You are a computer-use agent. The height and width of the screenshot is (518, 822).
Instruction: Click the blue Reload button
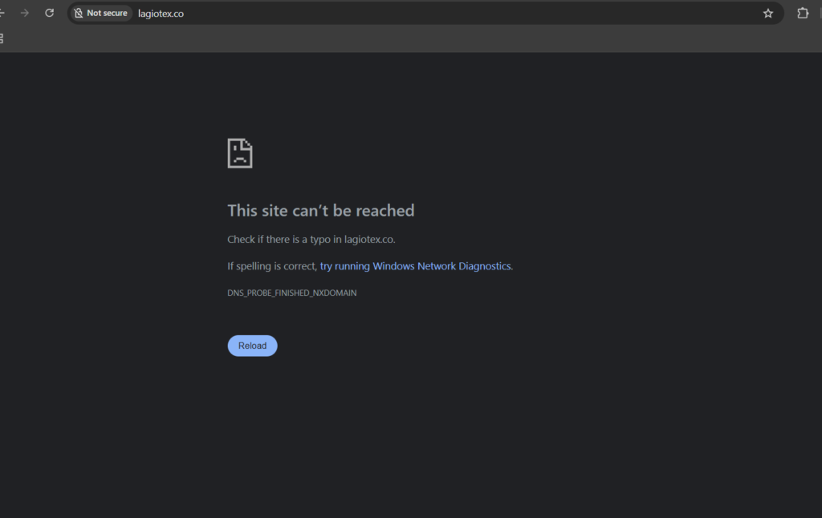252,346
